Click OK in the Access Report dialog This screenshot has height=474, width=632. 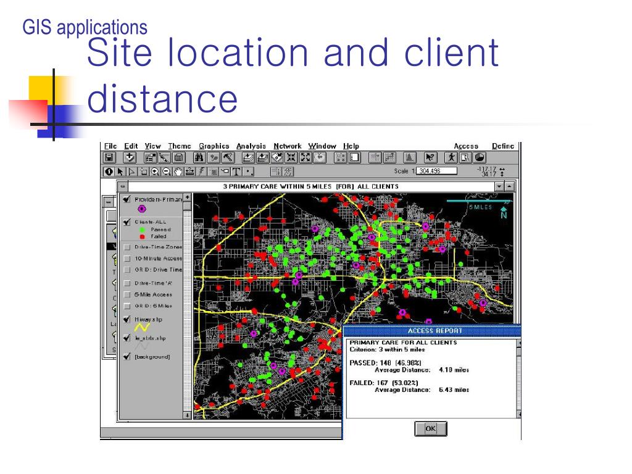(430, 428)
